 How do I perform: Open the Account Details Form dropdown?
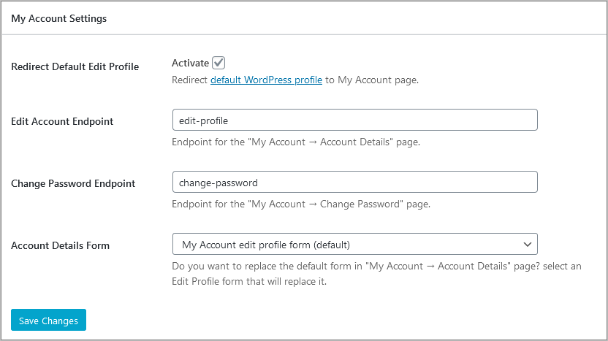pyautogui.click(x=355, y=244)
